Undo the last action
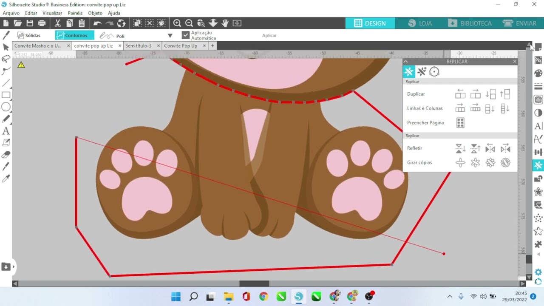The height and width of the screenshot is (306, 544). tap(97, 23)
